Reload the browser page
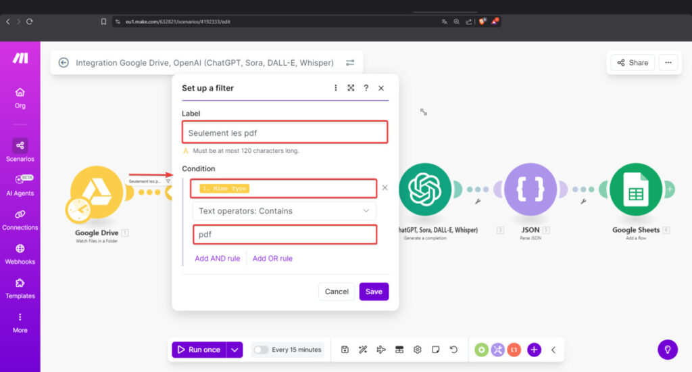Screen dimensions: 692x372 30,21
